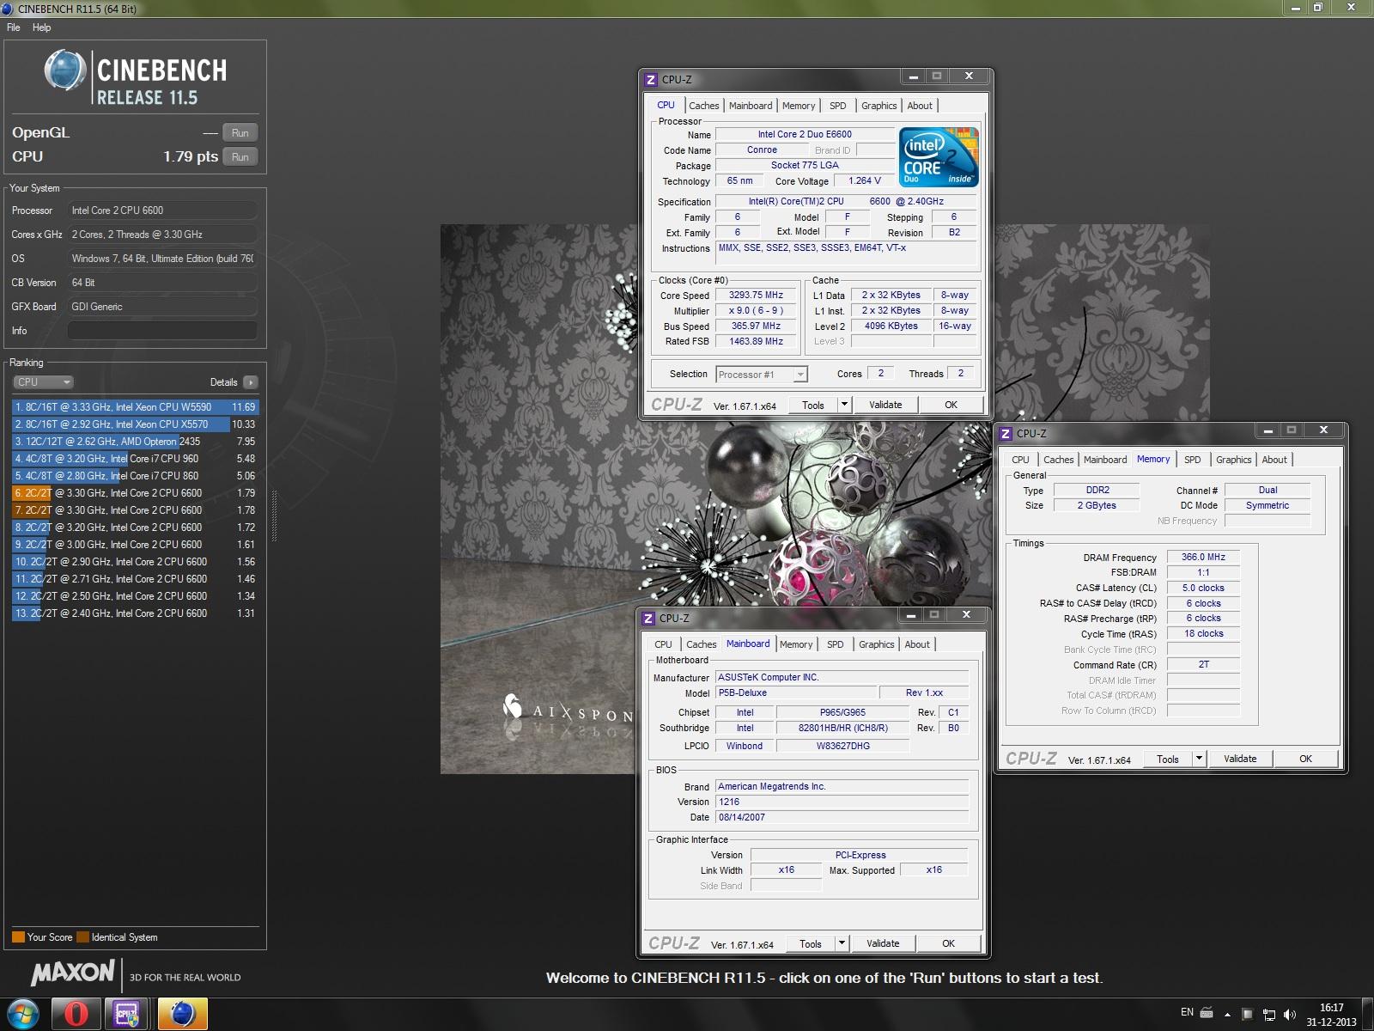The height and width of the screenshot is (1031, 1374).
Task: Open network icon in system tray
Action: [x=1268, y=1015]
